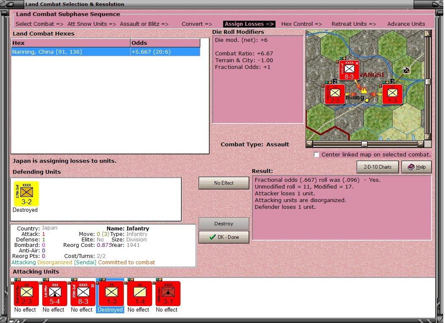Click the combat flame marker on Nanning hex
The image size is (445, 323).
[363, 90]
